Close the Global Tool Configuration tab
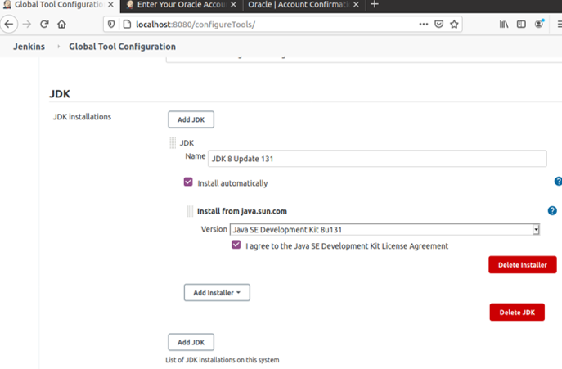The width and height of the screenshot is (562, 369). (x=110, y=5)
